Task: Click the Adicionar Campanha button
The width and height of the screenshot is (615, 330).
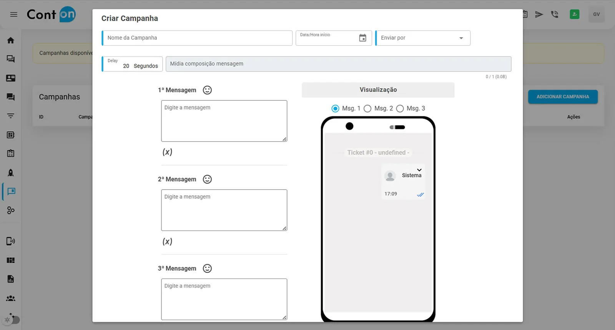Action: (x=563, y=97)
